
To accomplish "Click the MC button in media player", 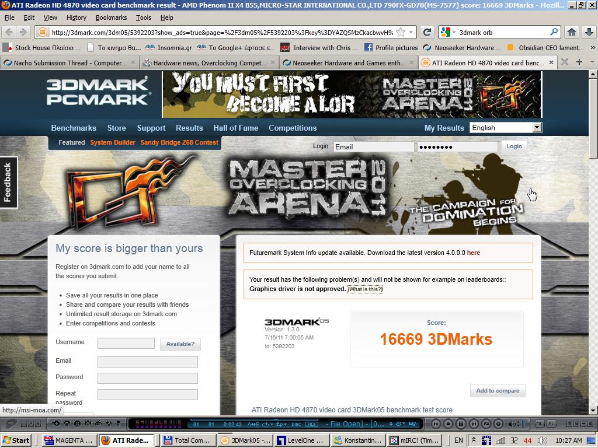I will point(540,423).
